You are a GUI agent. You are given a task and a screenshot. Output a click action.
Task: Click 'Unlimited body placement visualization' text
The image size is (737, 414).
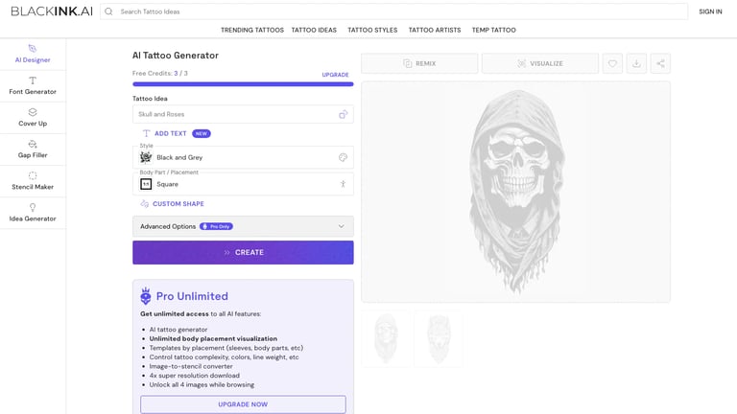click(x=213, y=338)
